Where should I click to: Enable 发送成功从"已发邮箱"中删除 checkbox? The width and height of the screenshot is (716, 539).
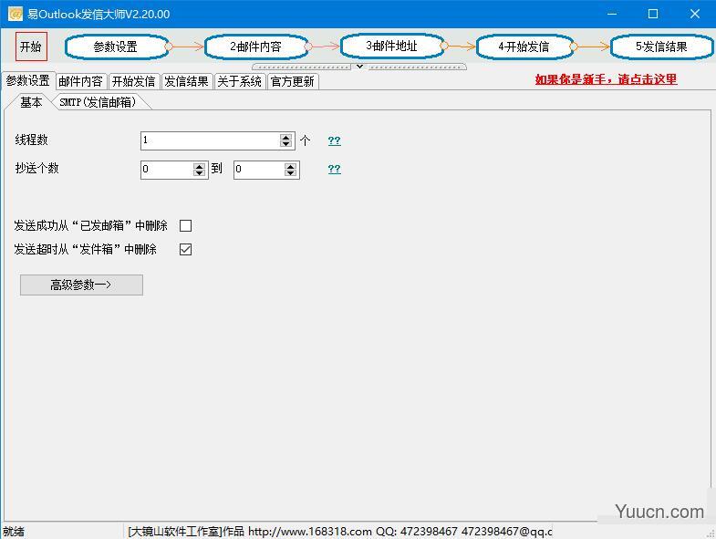185,225
